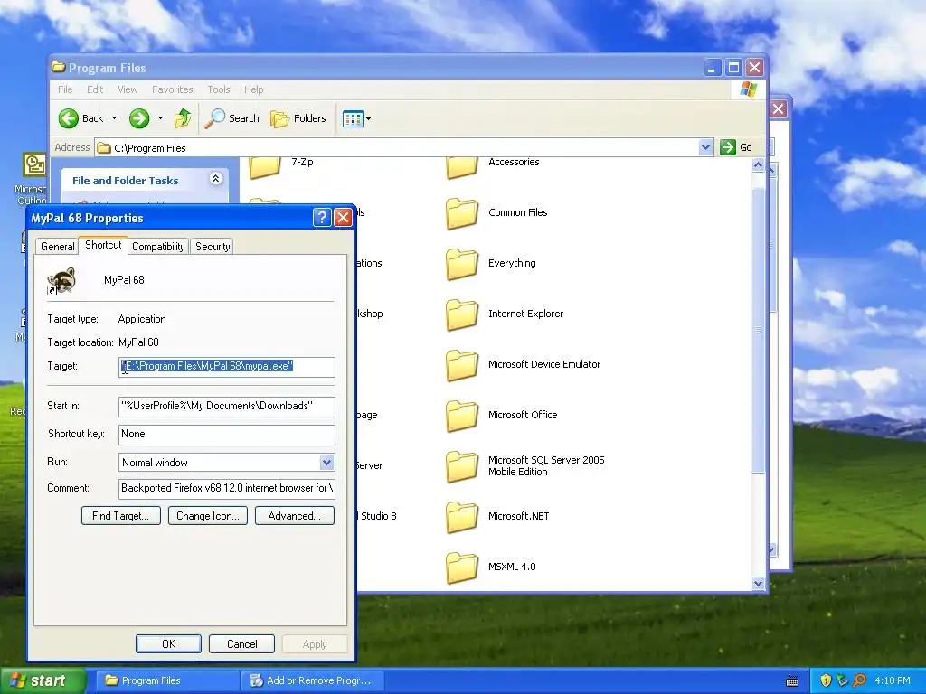Click the Program Files vertical scrollbar thumb

click(759, 329)
